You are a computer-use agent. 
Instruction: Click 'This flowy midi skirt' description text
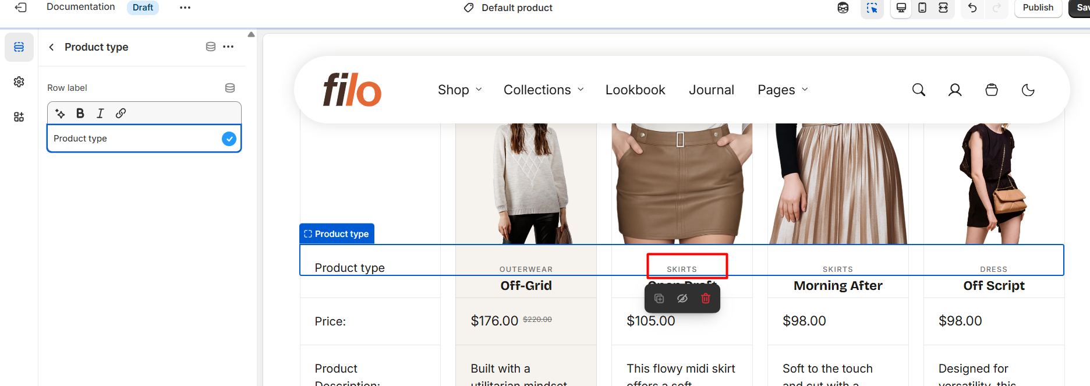pyautogui.click(x=681, y=369)
